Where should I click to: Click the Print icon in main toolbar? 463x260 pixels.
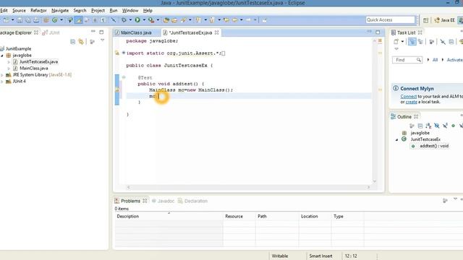(36, 20)
